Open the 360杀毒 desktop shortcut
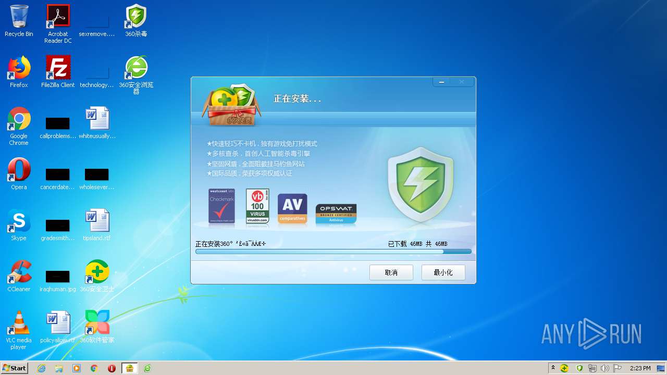The height and width of the screenshot is (375, 667). pyautogui.click(x=136, y=21)
